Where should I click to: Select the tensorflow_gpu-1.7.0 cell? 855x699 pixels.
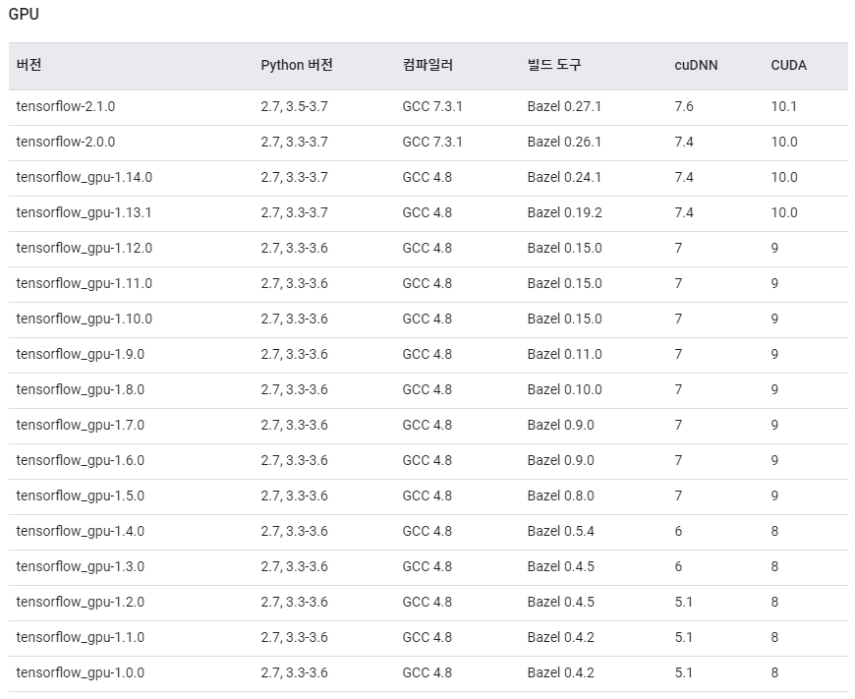[x=81, y=425]
